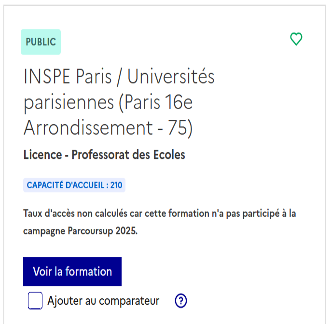Click 'campagne Parcoursup 2025' text line

[x=80, y=231]
